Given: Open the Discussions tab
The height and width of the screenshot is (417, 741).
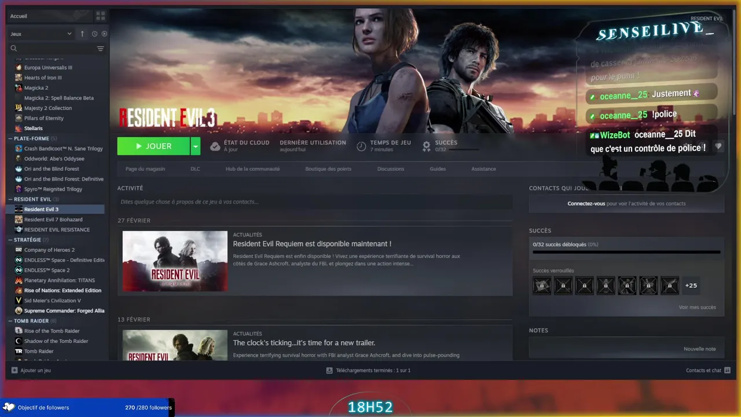Looking at the screenshot, I should (x=391, y=169).
